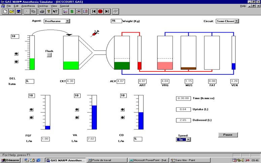
Task: Open the graph view toolbar icon
Action: tap(65, 11)
